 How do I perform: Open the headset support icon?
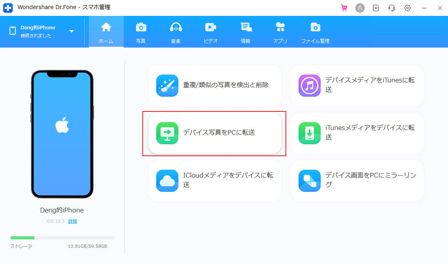point(391,8)
